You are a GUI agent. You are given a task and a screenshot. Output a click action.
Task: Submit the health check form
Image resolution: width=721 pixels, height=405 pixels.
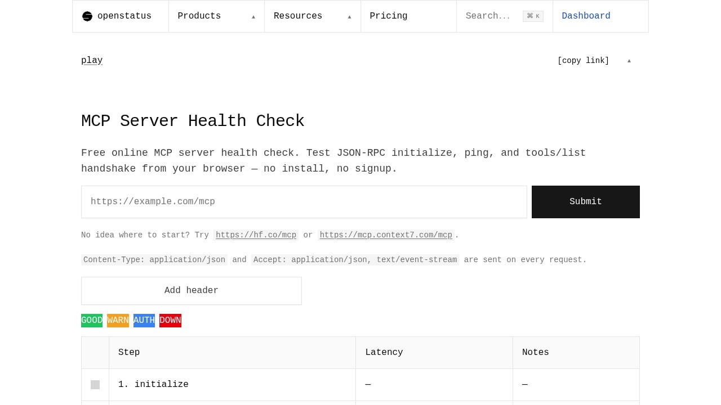tap(586, 202)
